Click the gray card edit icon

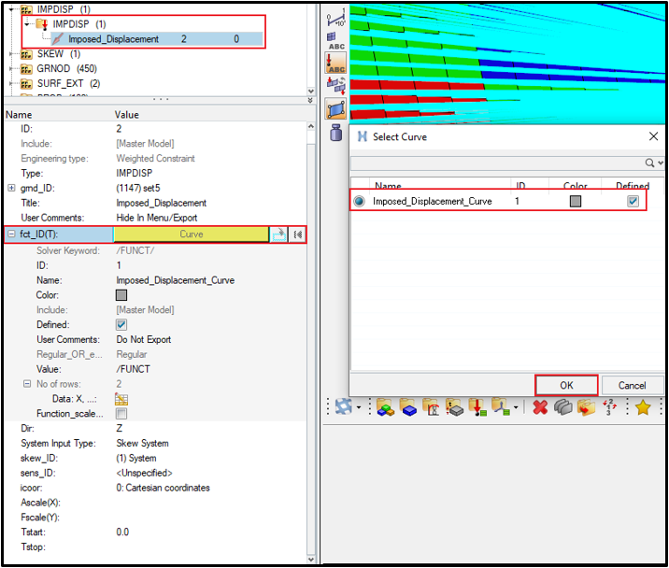(x=563, y=407)
